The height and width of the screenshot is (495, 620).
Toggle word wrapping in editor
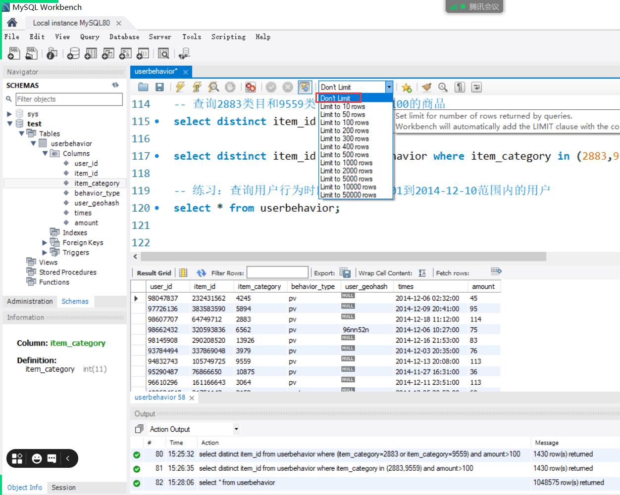tap(476, 87)
